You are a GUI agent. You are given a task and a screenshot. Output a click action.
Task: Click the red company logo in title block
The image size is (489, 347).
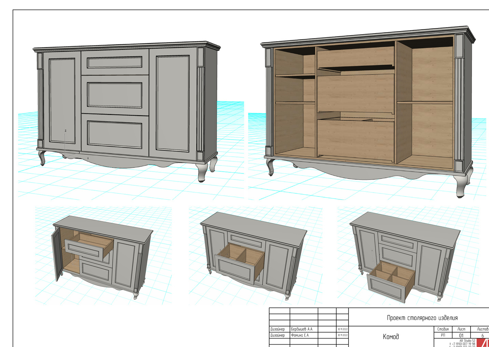[483, 343]
